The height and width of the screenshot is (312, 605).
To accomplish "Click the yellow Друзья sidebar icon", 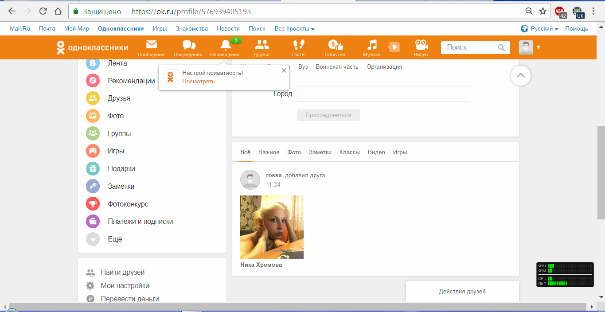I will [93, 98].
